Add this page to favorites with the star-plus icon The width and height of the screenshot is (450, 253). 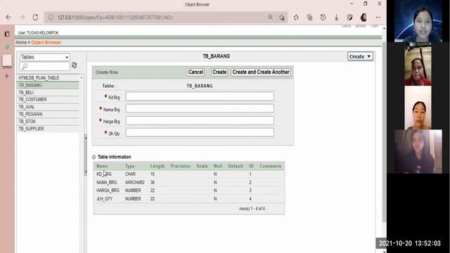(x=282, y=18)
